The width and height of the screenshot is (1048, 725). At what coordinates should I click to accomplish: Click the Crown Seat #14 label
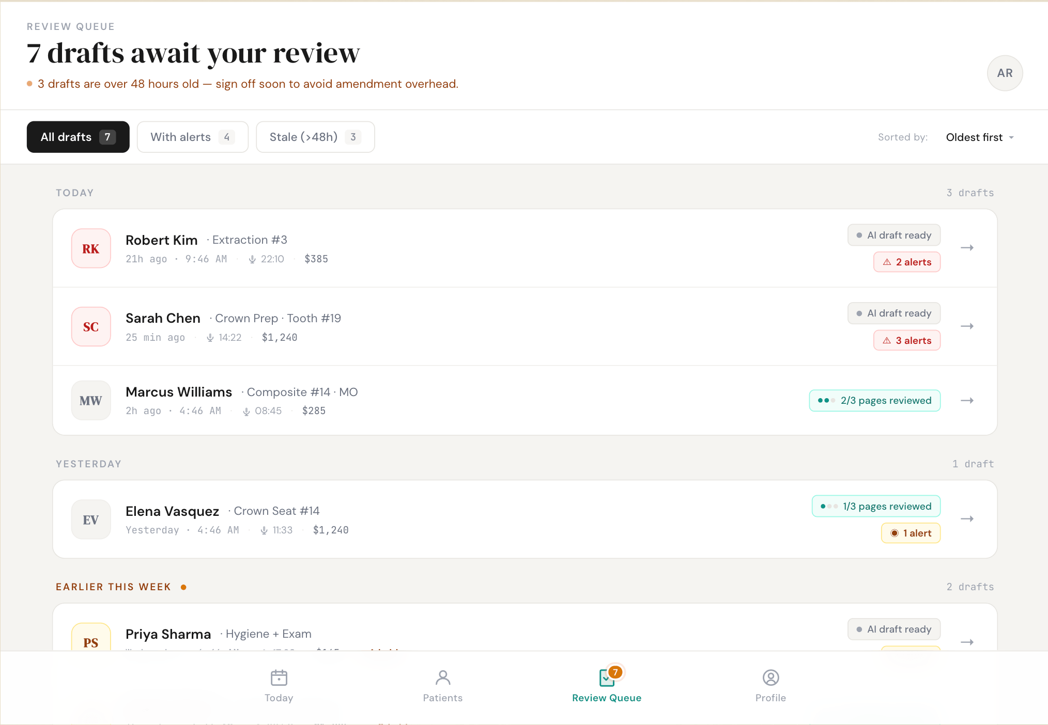[x=276, y=511]
